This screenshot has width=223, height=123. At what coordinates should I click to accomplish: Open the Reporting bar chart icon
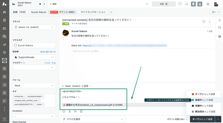click(x=4, y=44)
